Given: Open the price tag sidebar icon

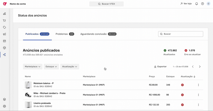Looking at the screenshot, I should tap(5, 27).
